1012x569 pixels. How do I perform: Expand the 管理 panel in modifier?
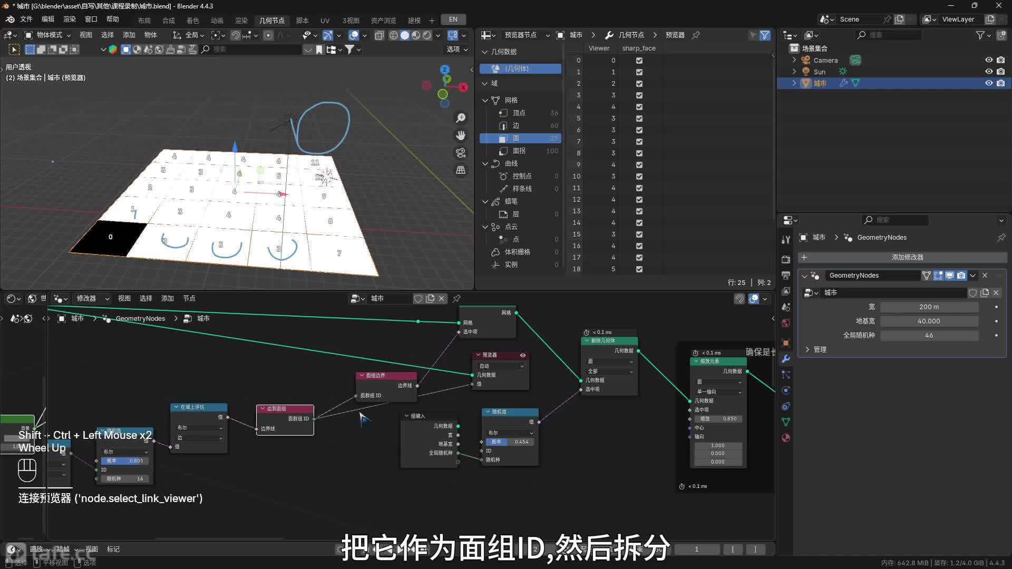click(x=807, y=349)
